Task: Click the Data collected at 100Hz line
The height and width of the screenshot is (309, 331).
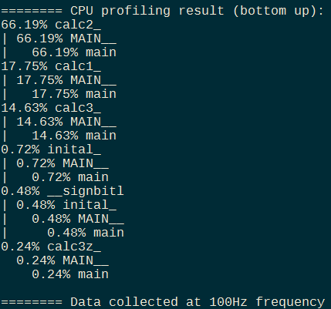Action: 163,302
